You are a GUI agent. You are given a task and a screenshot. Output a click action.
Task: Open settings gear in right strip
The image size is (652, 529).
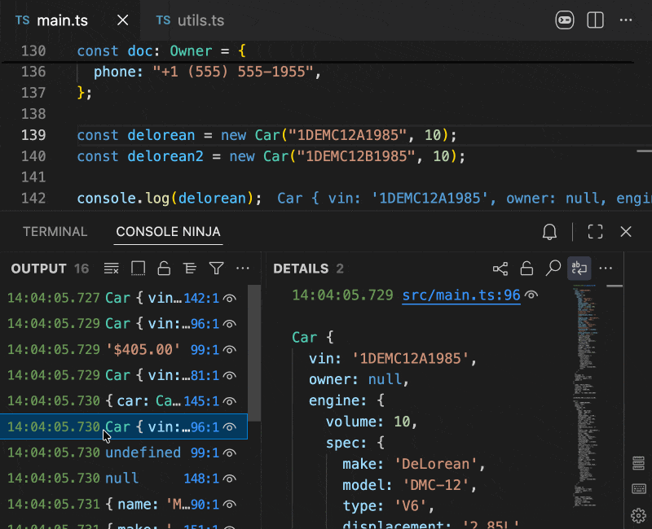(638, 515)
